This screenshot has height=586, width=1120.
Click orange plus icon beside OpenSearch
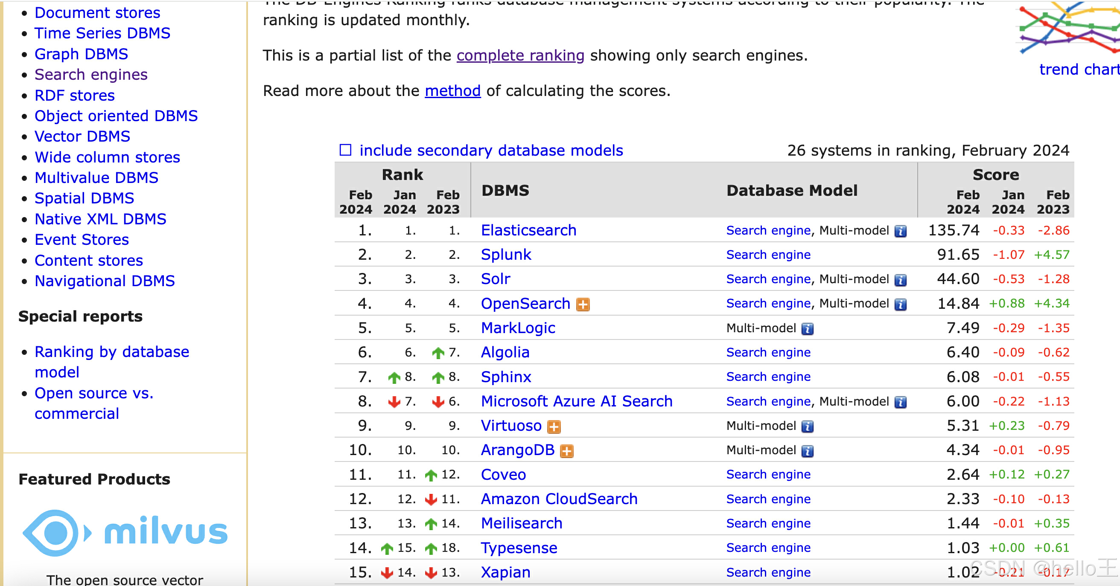coord(583,305)
